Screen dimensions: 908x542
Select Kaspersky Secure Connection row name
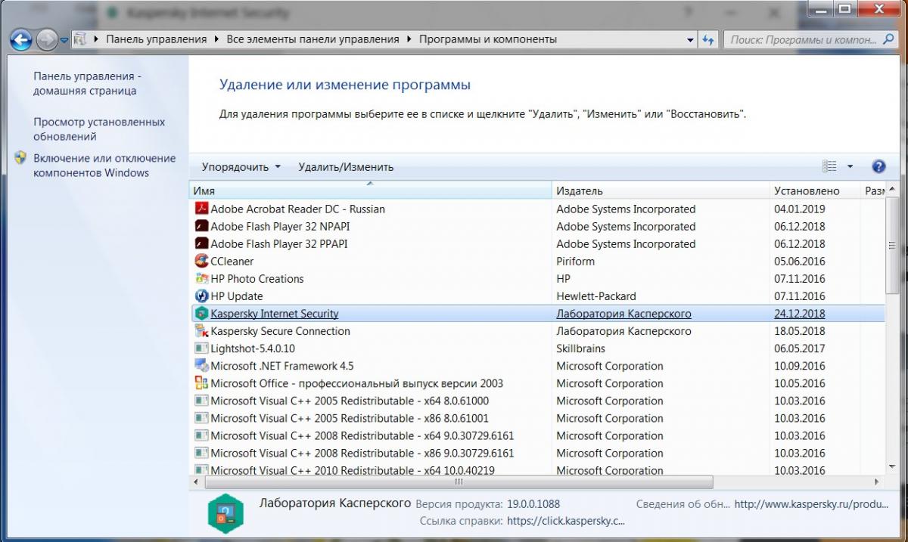tap(280, 331)
